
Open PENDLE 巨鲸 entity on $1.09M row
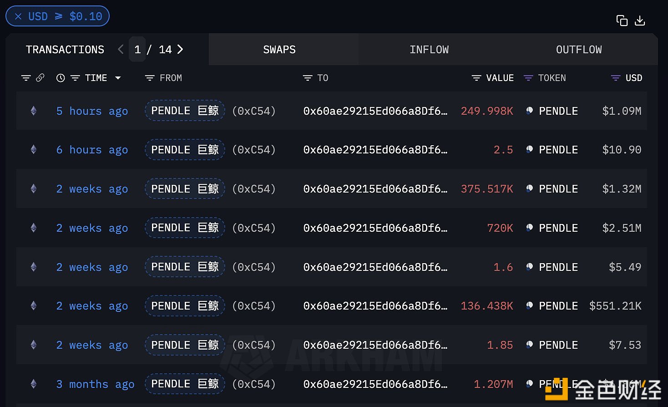[x=185, y=111]
